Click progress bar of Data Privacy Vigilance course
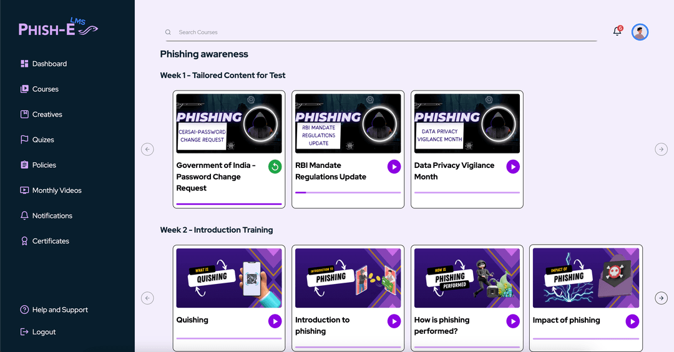Screen dimensions: 674x352 point(467,193)
